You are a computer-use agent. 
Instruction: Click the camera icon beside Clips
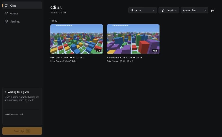pos(6,6)
